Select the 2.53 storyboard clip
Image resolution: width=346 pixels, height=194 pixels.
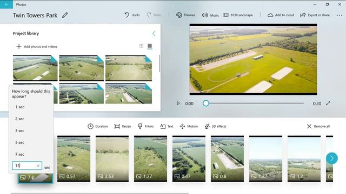112,158
